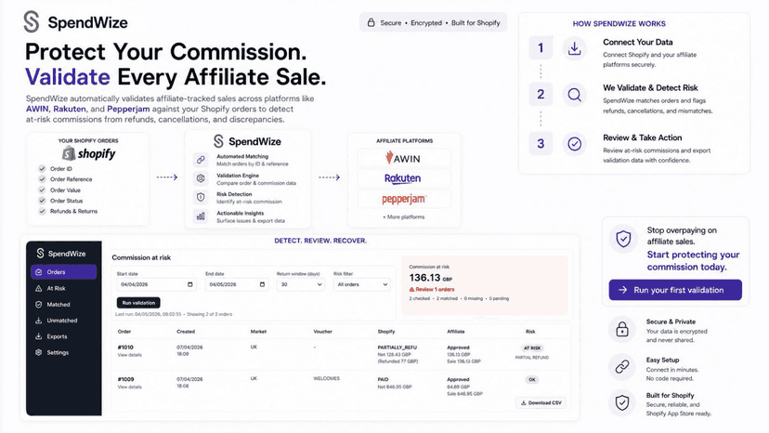Open View details for order #1009
The height and width of the screenshot is (433, 769).
pyautogui.click(x=129, y=387)
